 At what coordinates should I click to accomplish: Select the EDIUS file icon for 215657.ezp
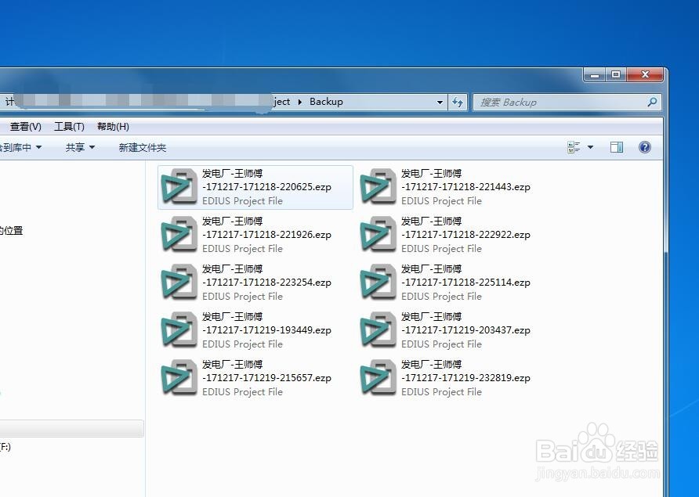pos(179,377)
